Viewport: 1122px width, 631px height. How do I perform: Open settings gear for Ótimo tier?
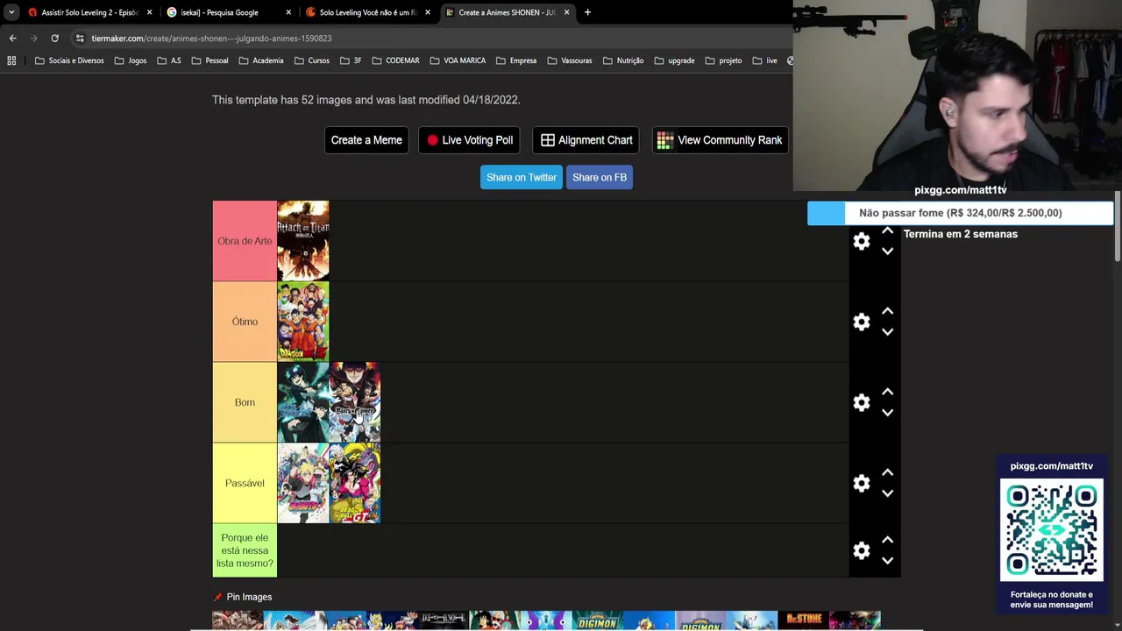pyautogui.click(x=862, y=322)
